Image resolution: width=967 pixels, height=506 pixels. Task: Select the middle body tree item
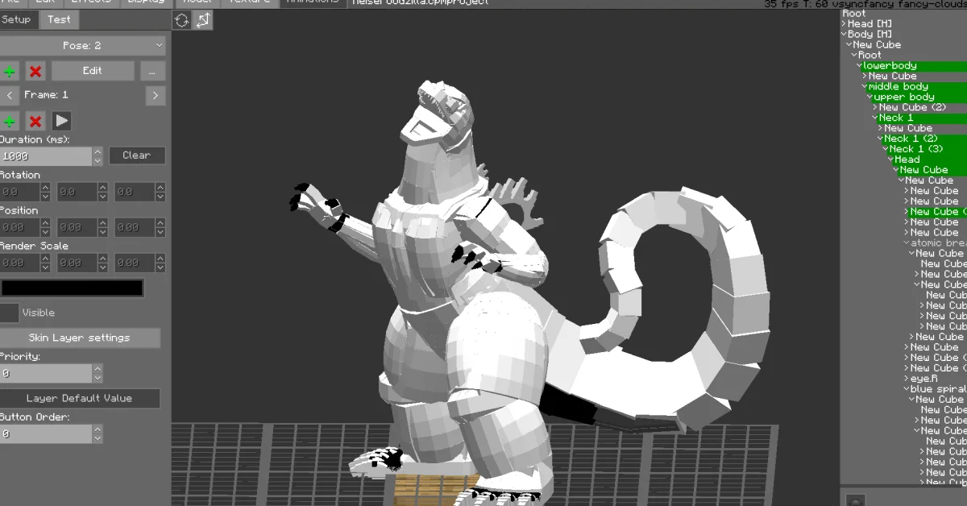(x=899, y=87)
